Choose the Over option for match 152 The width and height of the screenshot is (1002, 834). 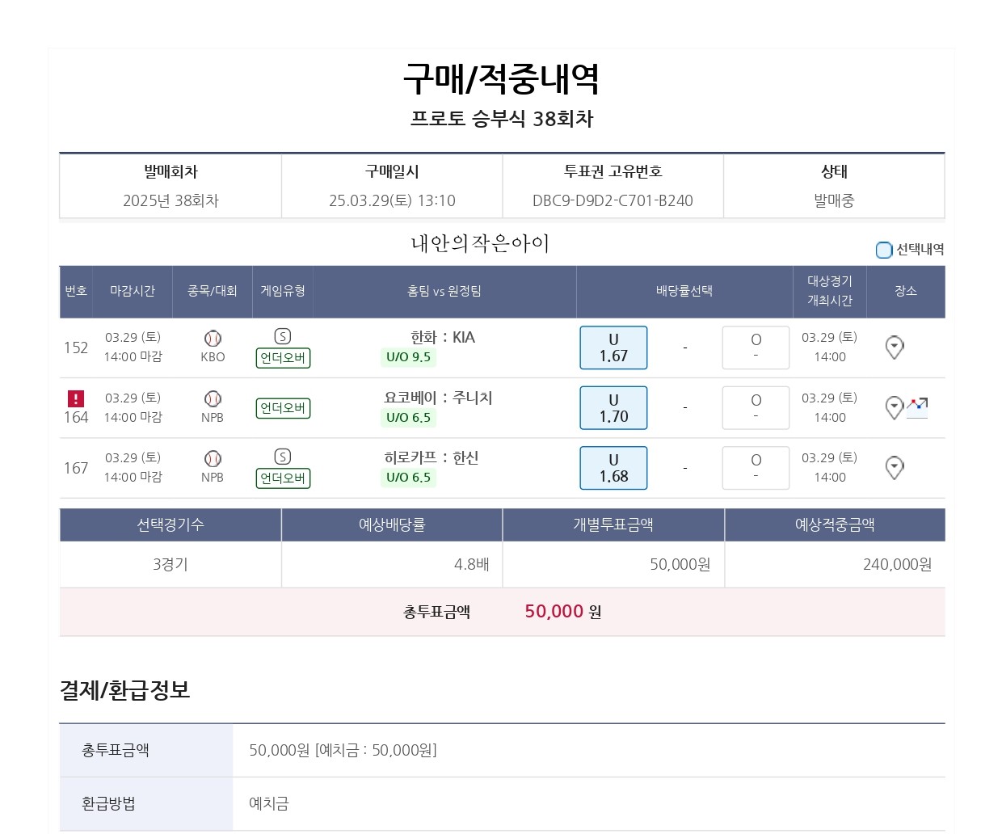756,347
